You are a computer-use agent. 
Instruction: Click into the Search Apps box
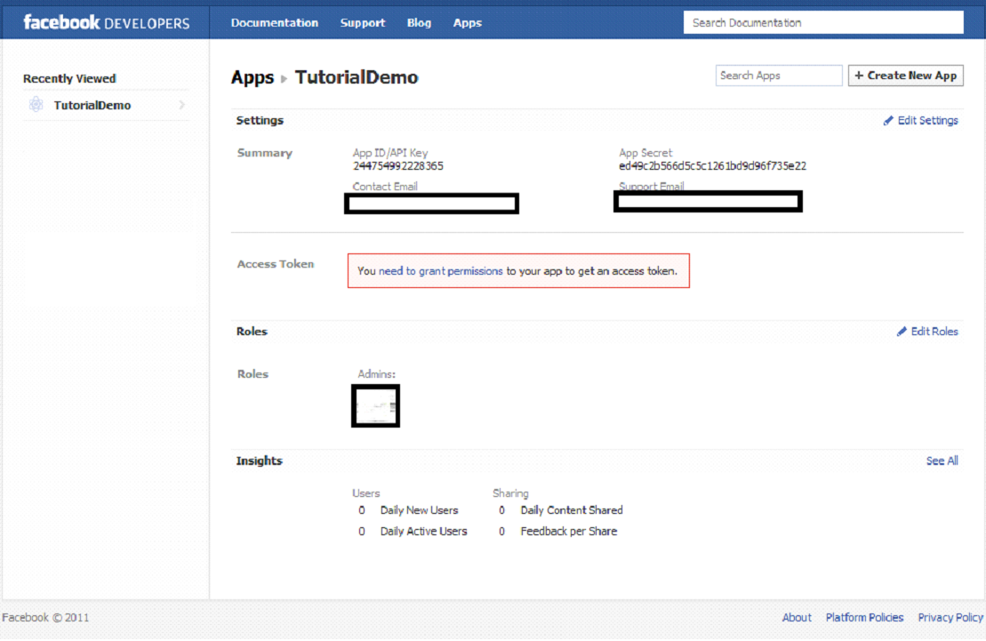pyautogui.click(x=779, y=76)
